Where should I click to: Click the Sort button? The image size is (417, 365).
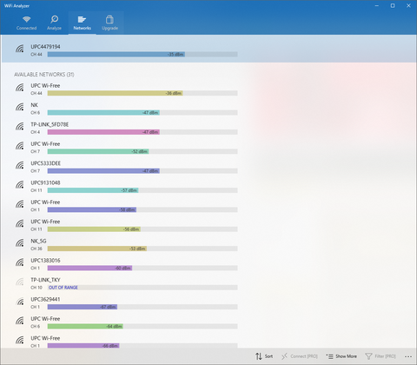pos(264,356)
